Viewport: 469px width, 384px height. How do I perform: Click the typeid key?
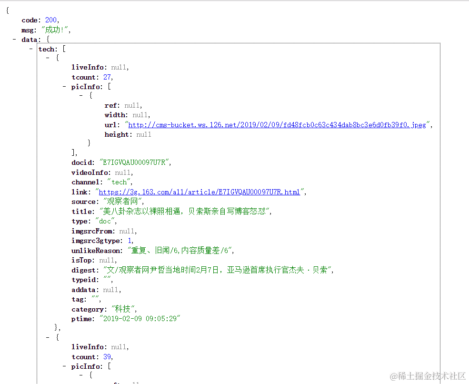click(x=83, y=280)
